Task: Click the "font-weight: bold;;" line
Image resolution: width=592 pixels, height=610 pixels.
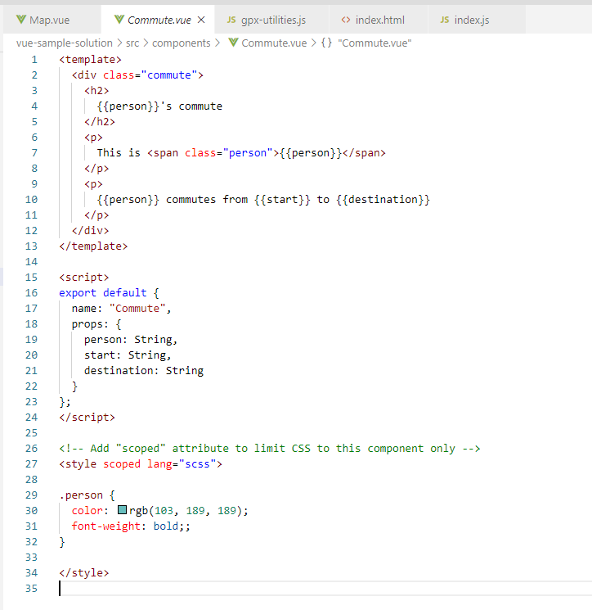Action: [131, 526]
